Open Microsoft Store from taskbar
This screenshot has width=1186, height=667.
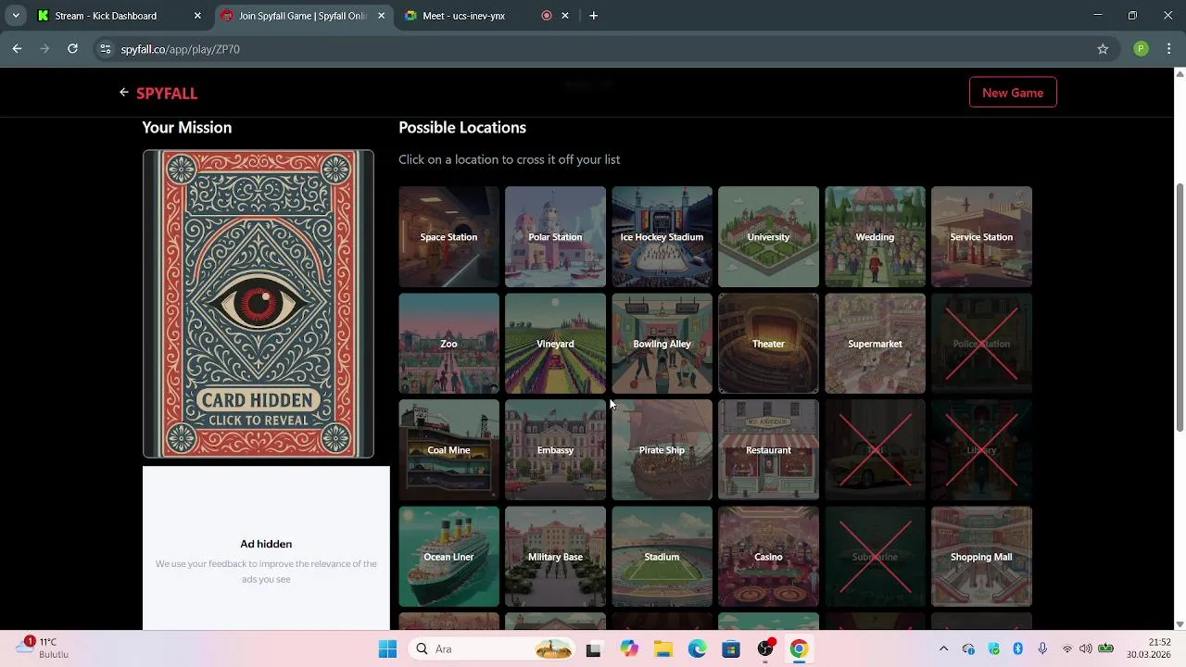731,649
